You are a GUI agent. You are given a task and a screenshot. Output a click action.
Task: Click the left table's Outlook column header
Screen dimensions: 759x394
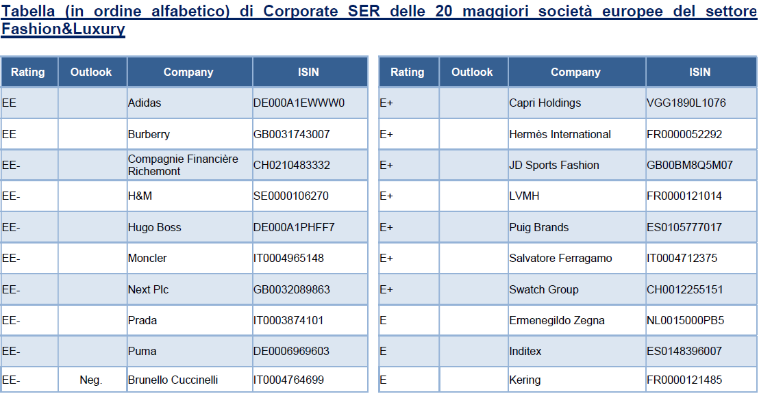coord(91,72)
